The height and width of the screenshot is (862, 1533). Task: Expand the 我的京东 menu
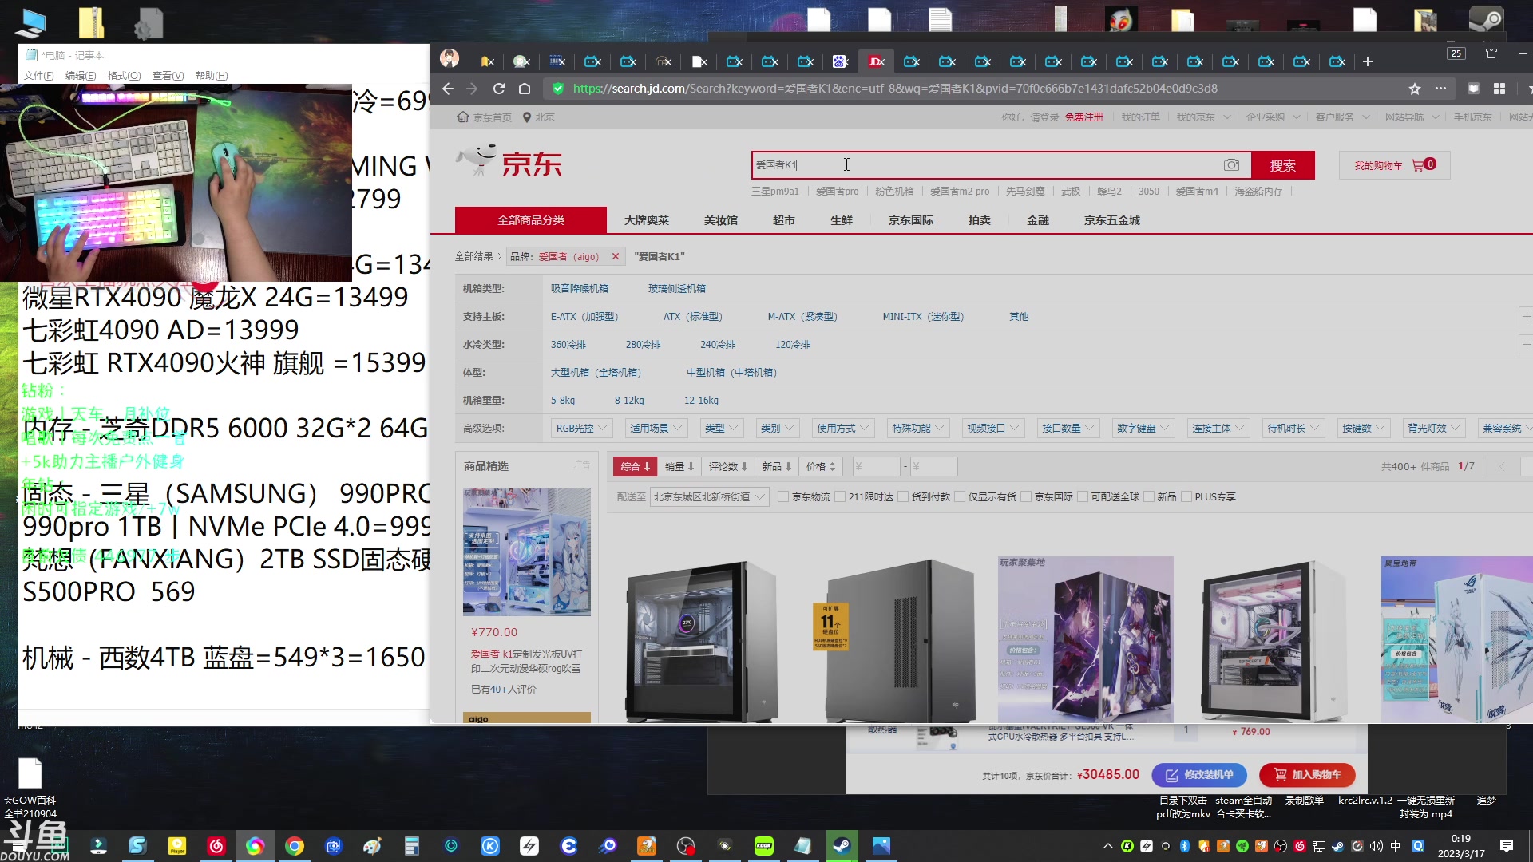[x=1203, y=117]
